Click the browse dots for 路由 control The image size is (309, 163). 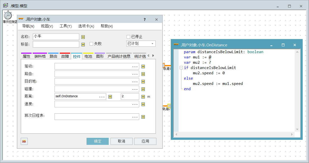tap(135, 74)
